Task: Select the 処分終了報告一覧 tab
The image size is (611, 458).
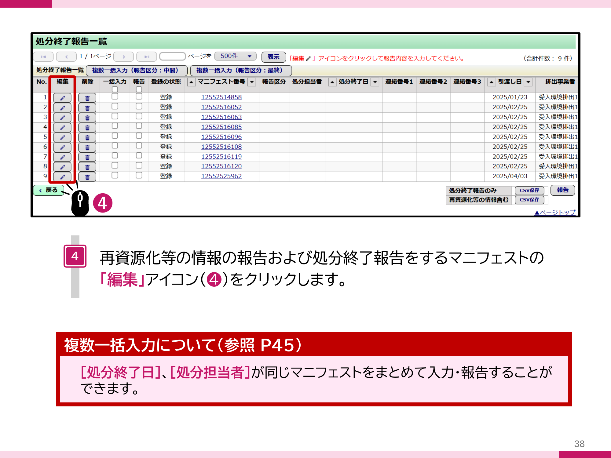Action: (60, 70)
